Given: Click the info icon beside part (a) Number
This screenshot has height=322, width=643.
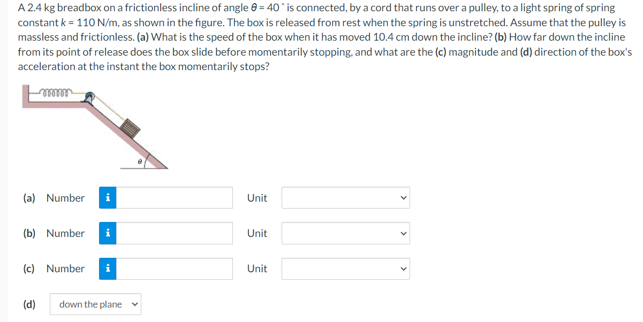Looking at the screenshot, I should 108,197.
